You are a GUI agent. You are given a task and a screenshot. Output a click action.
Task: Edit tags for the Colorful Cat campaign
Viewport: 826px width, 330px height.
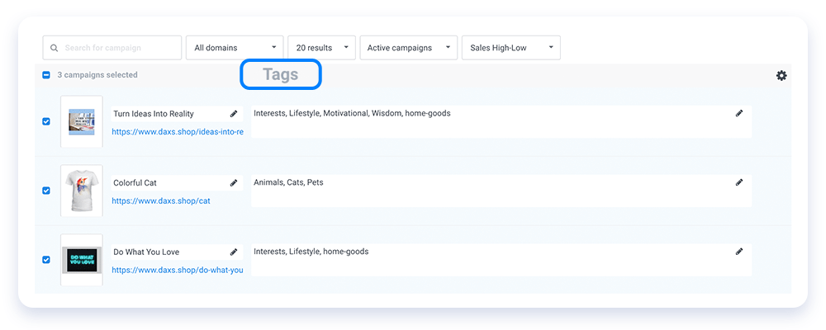coord(739,182)
